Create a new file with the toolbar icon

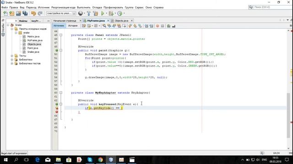[5, 13]
